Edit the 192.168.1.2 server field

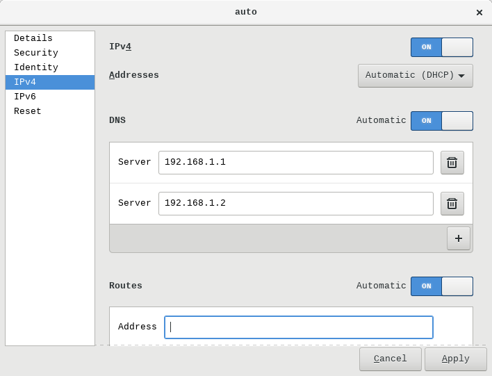pos(296,204)
